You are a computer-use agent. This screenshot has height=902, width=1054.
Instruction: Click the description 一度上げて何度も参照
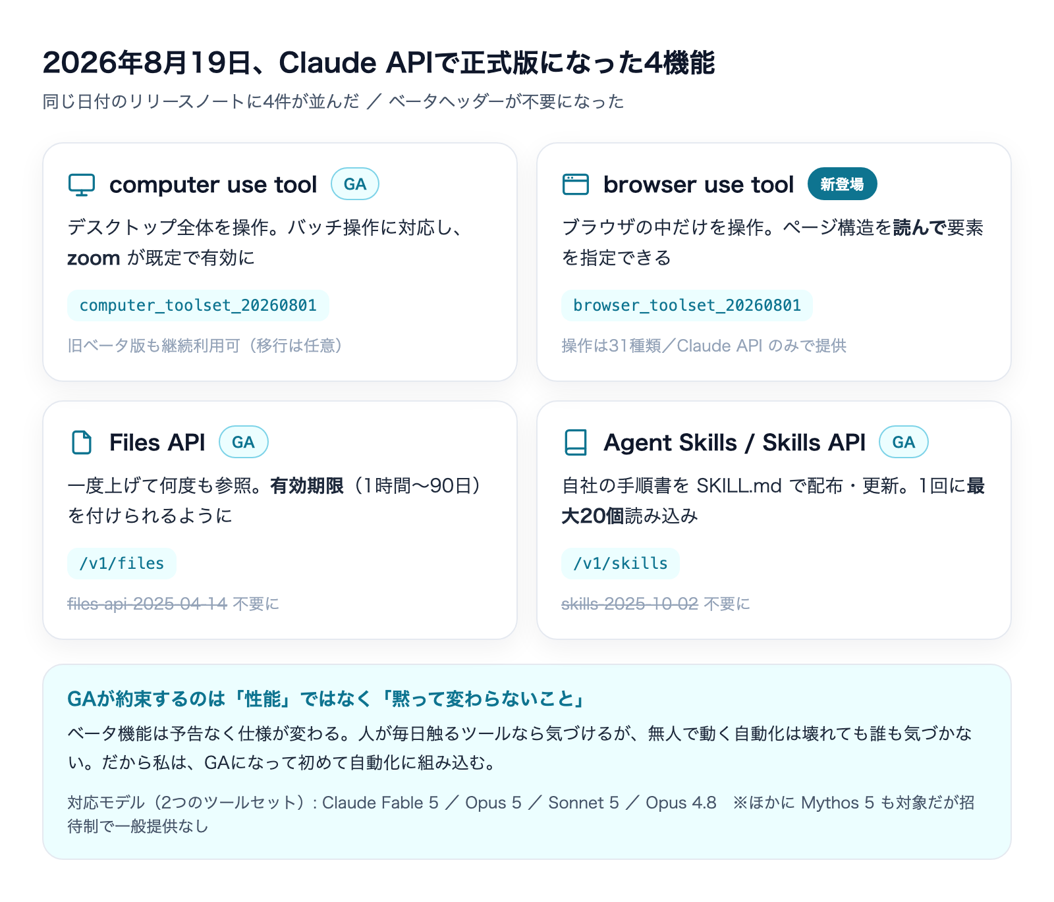[x=274, y=500]
